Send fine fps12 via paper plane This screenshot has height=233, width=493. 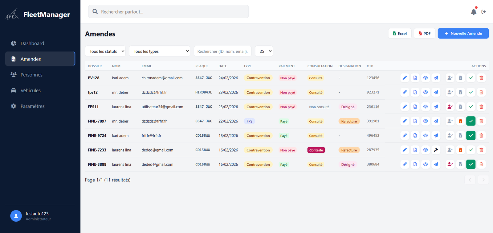click(x=436, y=92)
